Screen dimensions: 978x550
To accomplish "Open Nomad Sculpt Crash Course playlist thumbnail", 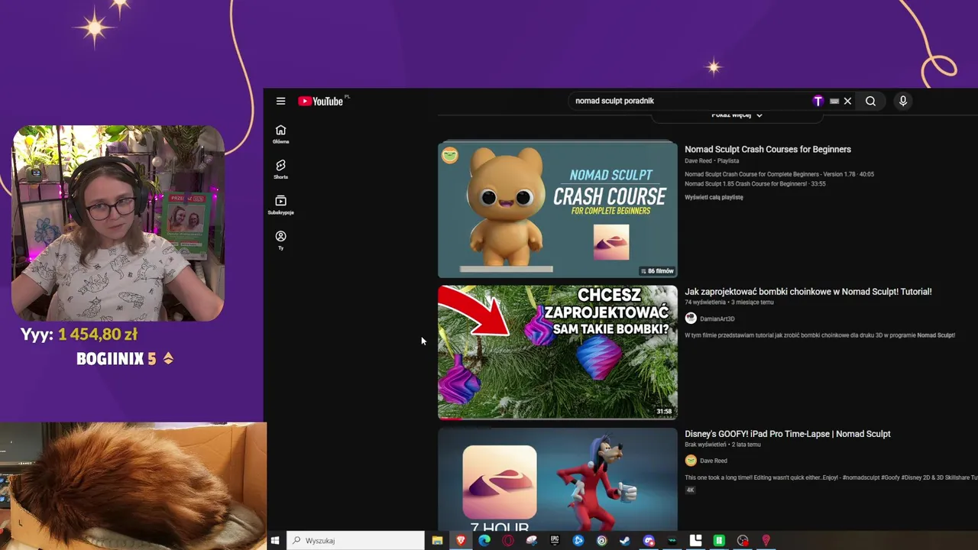I will (x=558, y=209).
